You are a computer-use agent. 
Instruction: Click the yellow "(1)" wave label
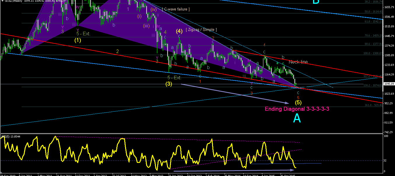[x=78, y=41]
